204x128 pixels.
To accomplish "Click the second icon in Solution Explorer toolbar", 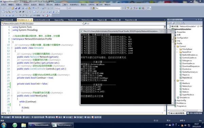I will coord(173,23).
